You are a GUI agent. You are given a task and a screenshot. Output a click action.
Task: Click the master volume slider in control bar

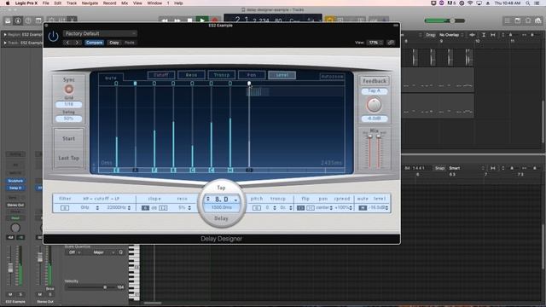tap(444, 20)
